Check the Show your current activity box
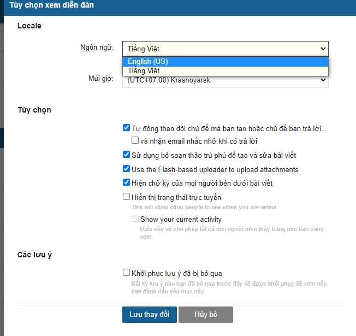 135,219
